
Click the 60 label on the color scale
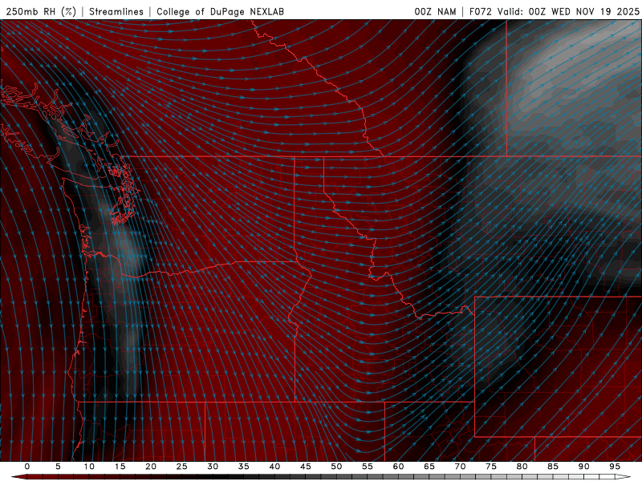(x=398, y=467)
